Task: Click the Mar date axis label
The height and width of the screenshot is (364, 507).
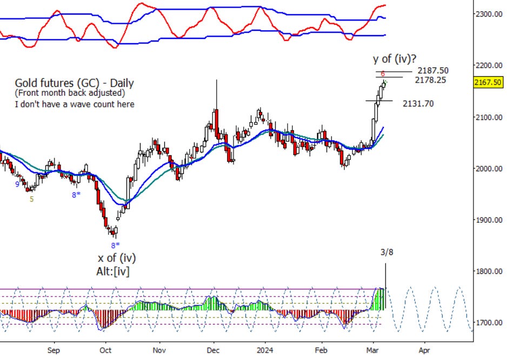Action: [x=372, y=350]
